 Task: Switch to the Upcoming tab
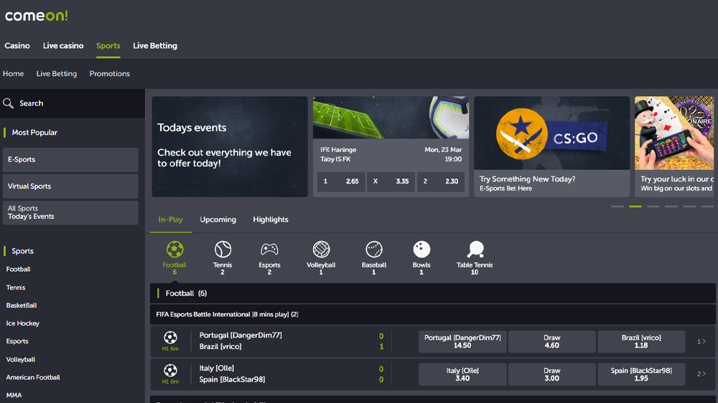pos(218,219)
